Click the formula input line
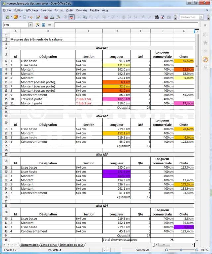 coord(126,25)
